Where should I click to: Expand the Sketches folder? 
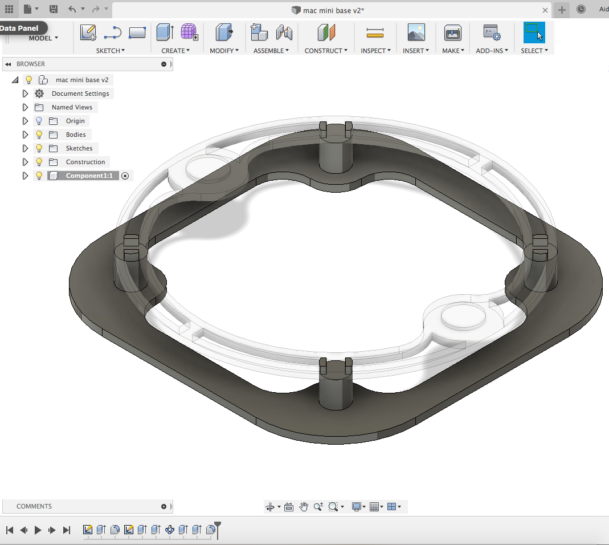point(25,148)
